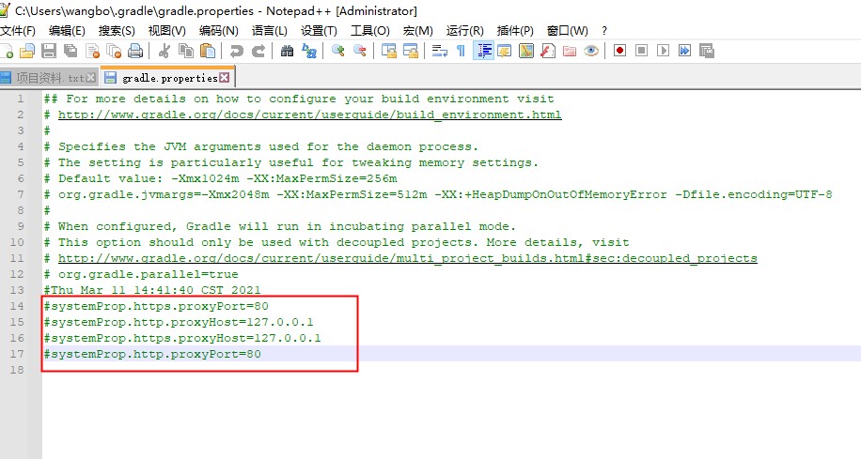Stop macro recording square icon
The width and height of the screenshot is (861, 459).
641,51
